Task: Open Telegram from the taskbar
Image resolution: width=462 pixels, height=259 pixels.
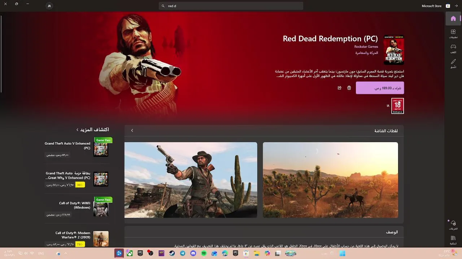Action: [x=182, y=253]
